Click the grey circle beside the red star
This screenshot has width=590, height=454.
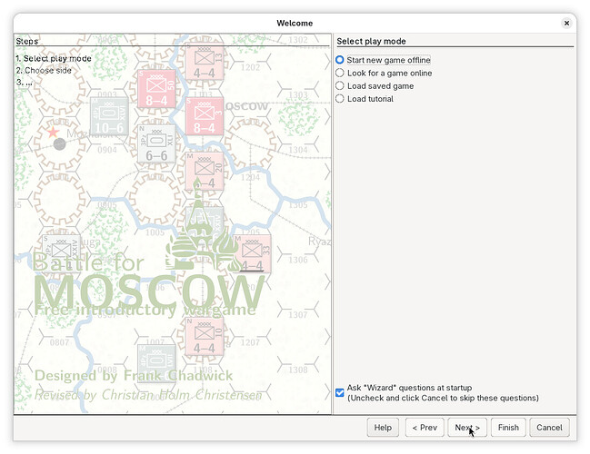tap(60, 143)
